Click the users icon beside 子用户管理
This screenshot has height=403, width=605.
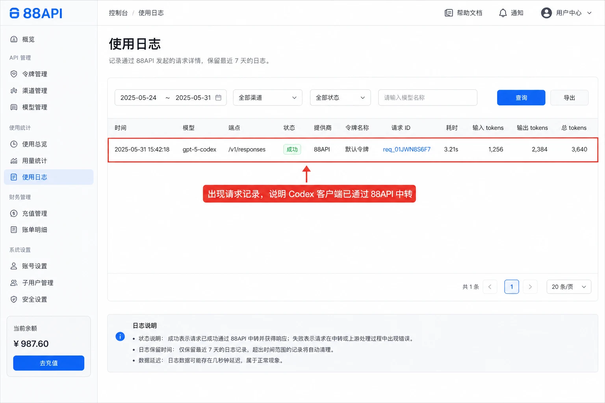tap(14, 283)
